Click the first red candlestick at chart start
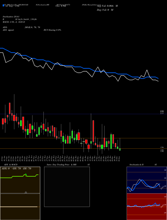167x220 pixels. pyautogui.click(x=3, y=121)
